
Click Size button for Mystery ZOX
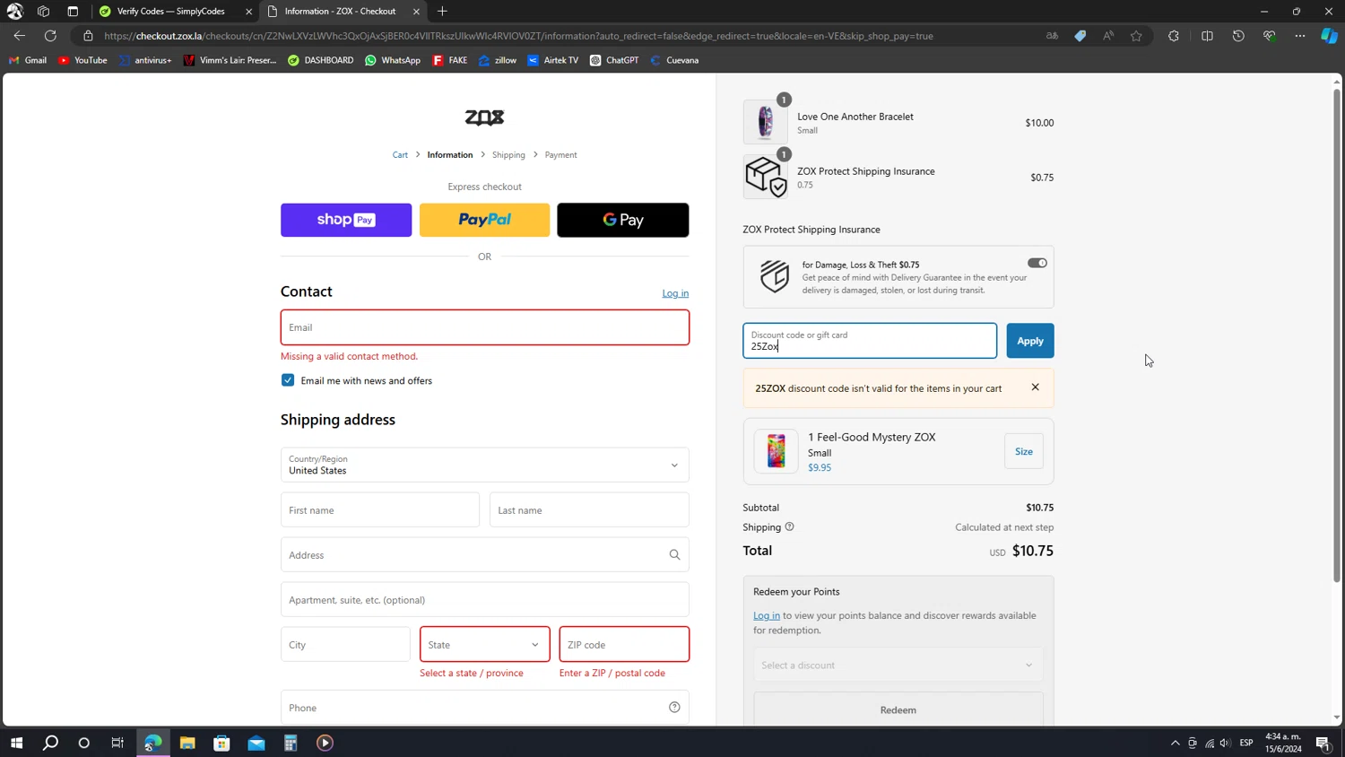pyautogui.click(x=1023, y=451)
